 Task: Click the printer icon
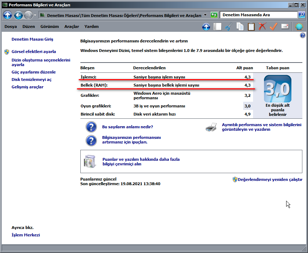[x=211, y=127]
